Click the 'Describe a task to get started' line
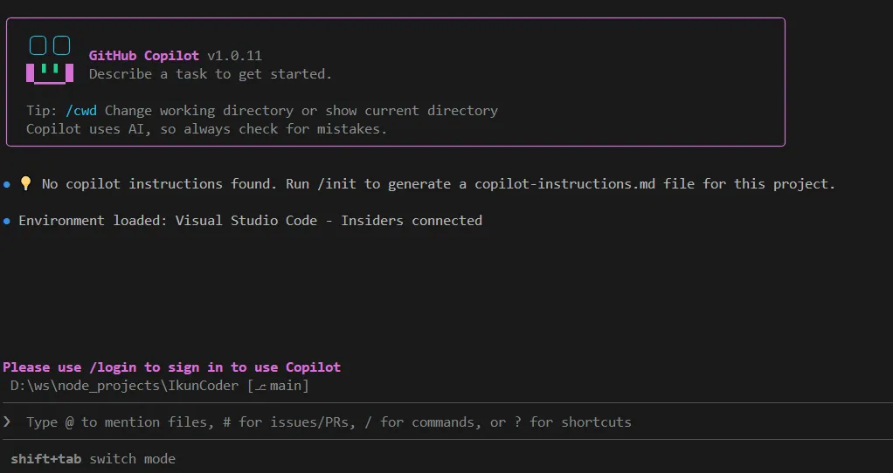Viewport: 893px width, 473px height. [211, 74]
